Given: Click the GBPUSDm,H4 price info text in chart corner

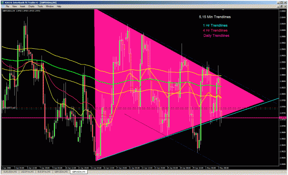Looking at the screenshot, I should (21, 11).
